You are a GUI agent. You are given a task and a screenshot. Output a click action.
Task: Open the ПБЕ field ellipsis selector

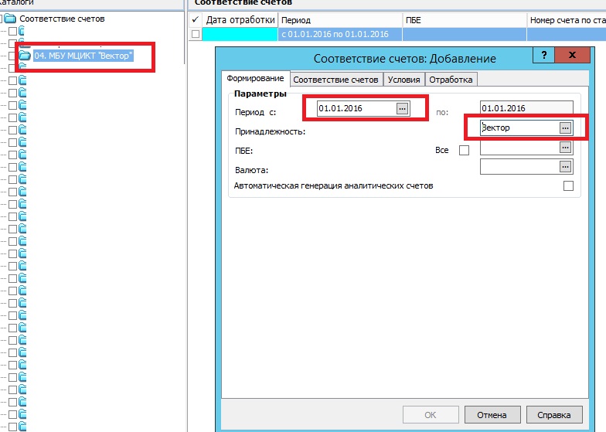[x=565, y=147]
